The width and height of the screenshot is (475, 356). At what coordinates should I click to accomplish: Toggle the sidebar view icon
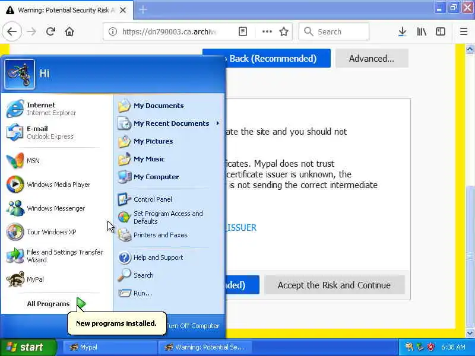tap(441, 31)
